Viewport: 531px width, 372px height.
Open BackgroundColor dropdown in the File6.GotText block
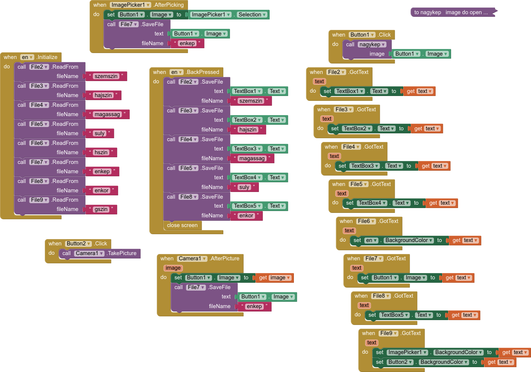click(x=409, y=240)
